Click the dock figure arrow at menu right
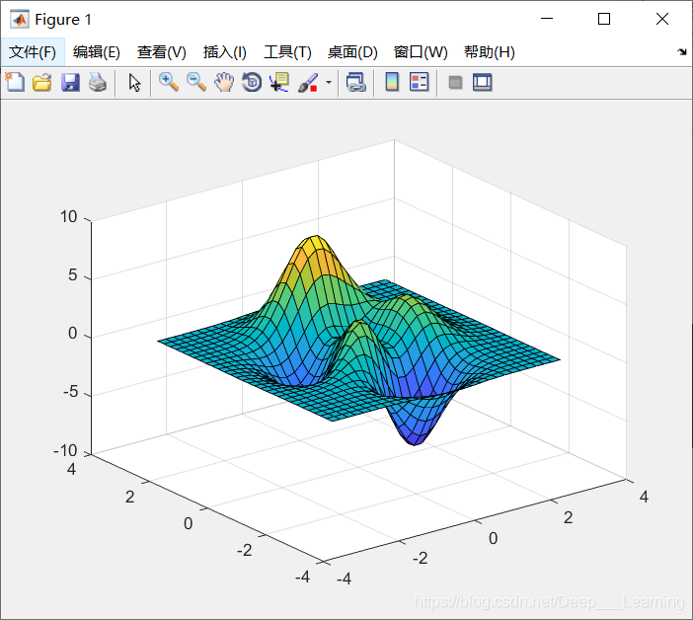The height and width of the screenshot is (620, 693). (x=682, y=51)
